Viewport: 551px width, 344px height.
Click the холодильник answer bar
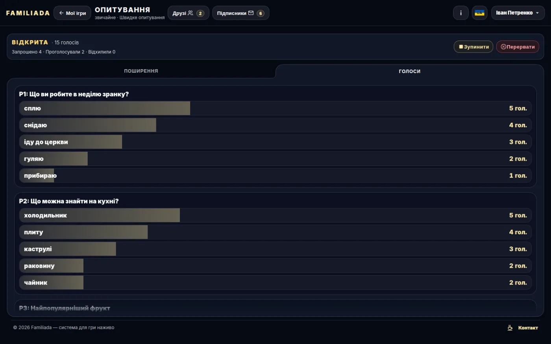click(275, 215)
